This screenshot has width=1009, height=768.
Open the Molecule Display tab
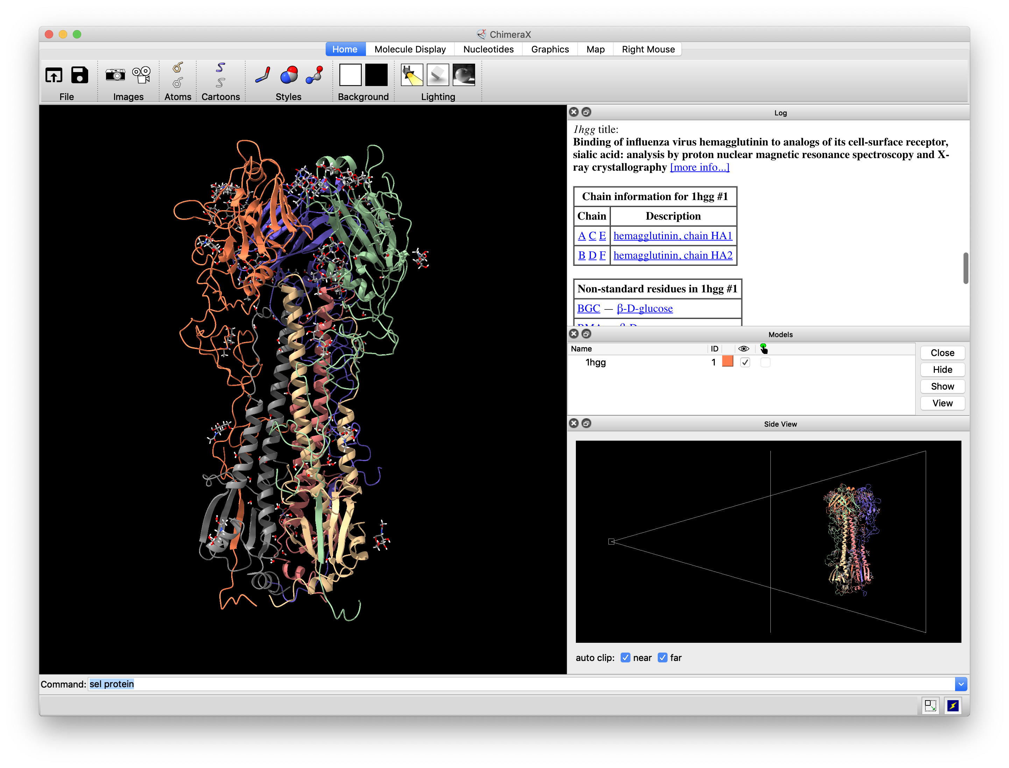[410, 49]
